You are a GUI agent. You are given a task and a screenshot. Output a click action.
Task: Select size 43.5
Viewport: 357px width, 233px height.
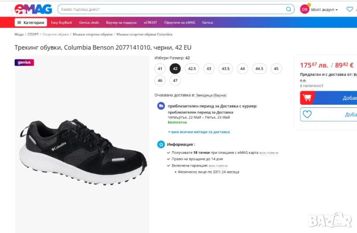[226, 69]
